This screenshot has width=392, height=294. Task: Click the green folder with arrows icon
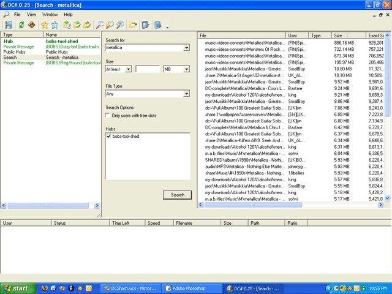(77, 25)
